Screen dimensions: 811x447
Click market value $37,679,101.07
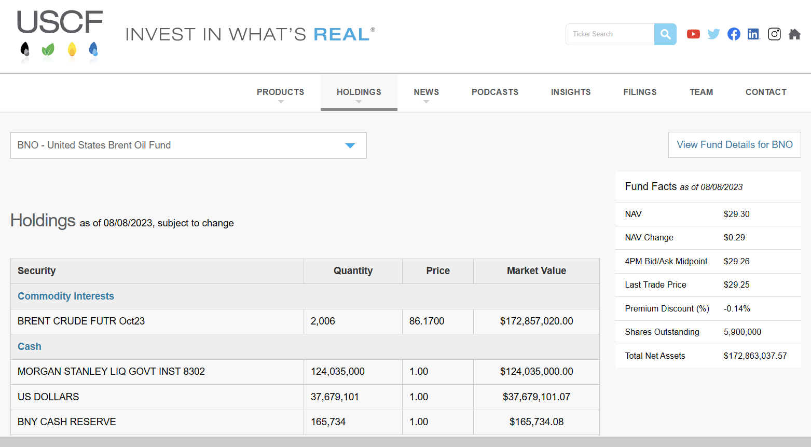coord(537,397)
